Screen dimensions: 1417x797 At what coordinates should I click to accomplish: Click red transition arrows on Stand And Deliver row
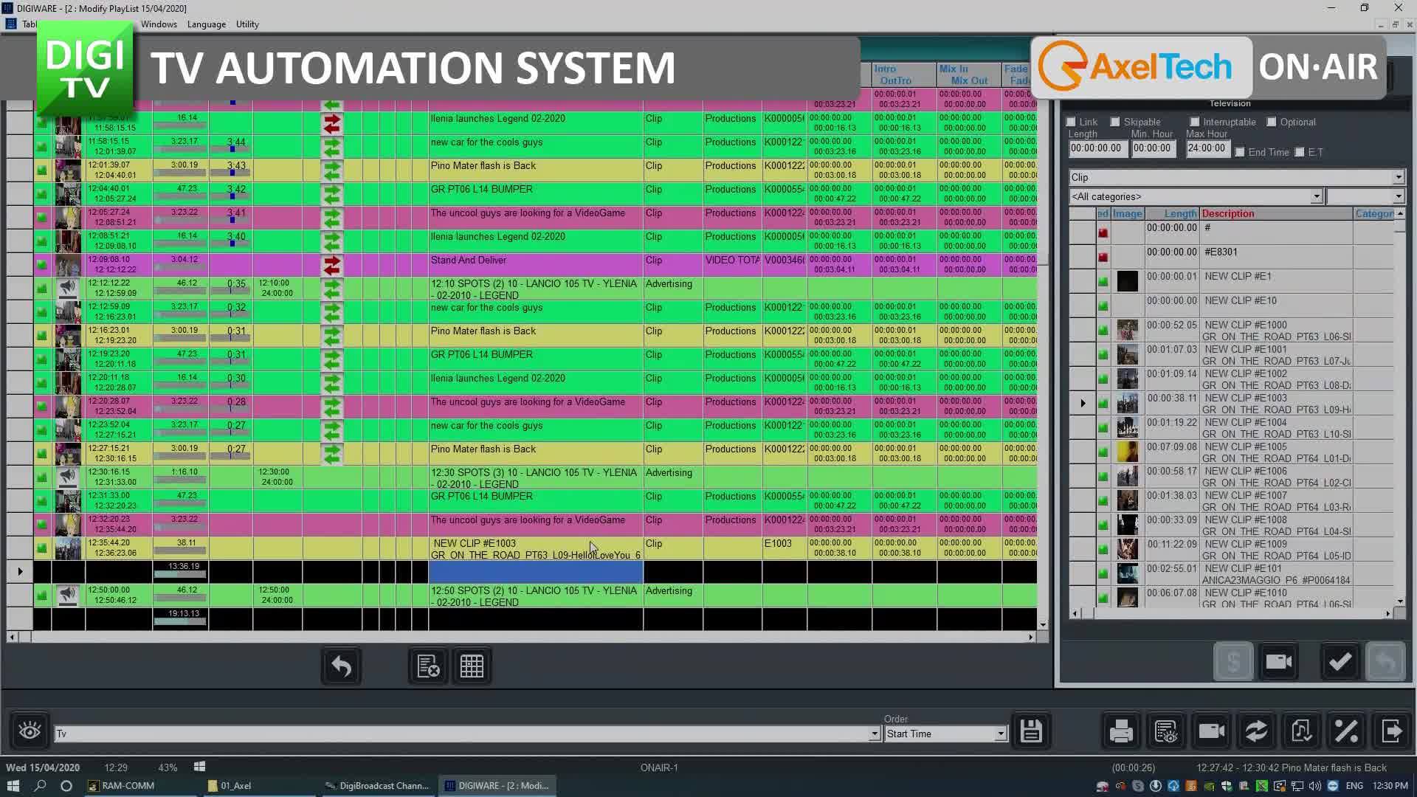(x=332, y=265)
